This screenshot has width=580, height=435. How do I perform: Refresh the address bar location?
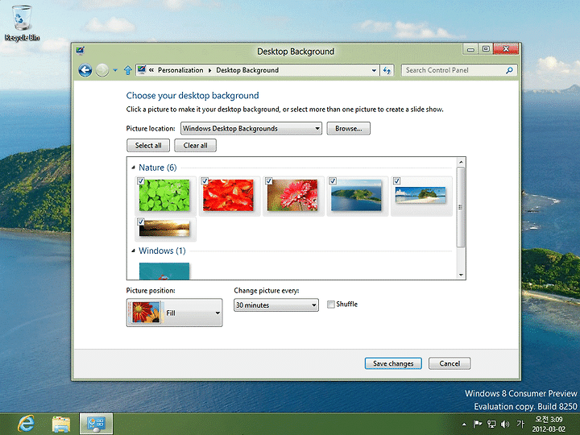387,70
